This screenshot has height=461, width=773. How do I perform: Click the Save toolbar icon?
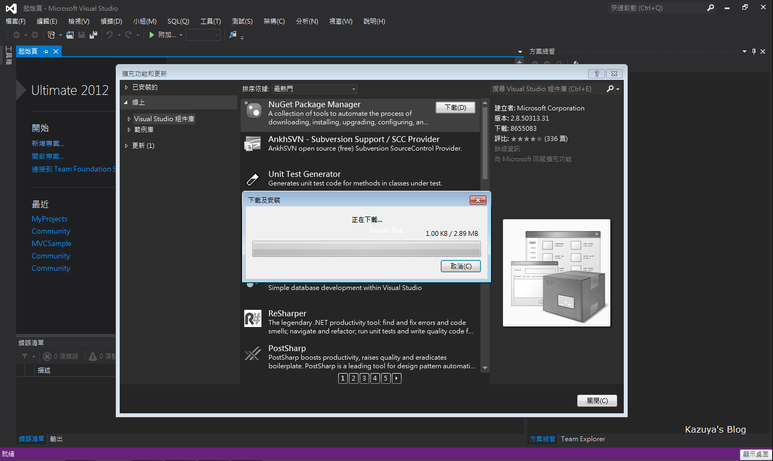click(82, 35)
